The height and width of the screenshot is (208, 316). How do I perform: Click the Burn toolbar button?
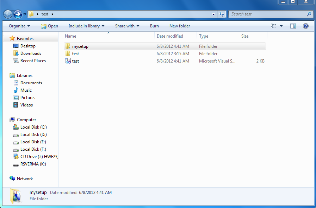(154, 26)
